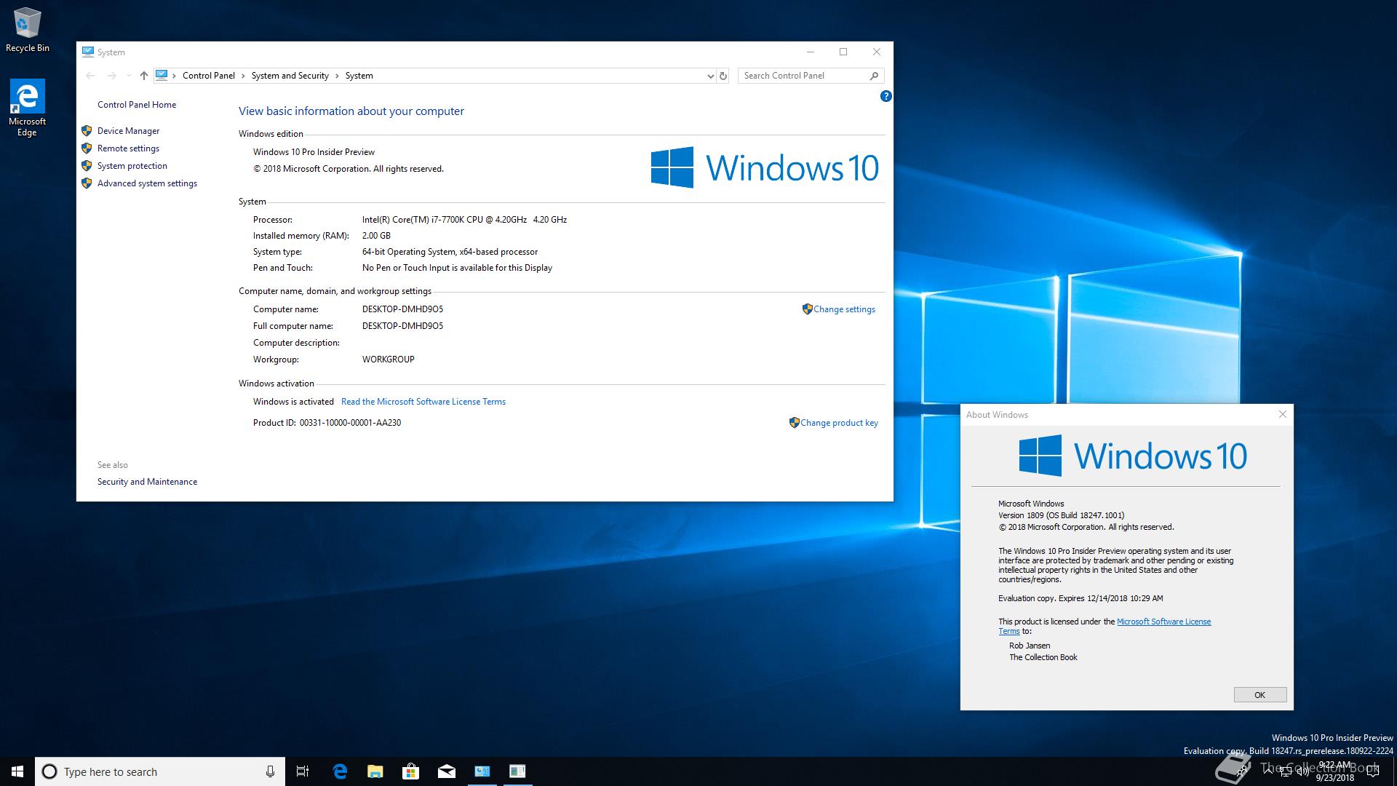Open Task View from the taskbar
This screenshot has height=786, width=1397.
pos(303,771)
